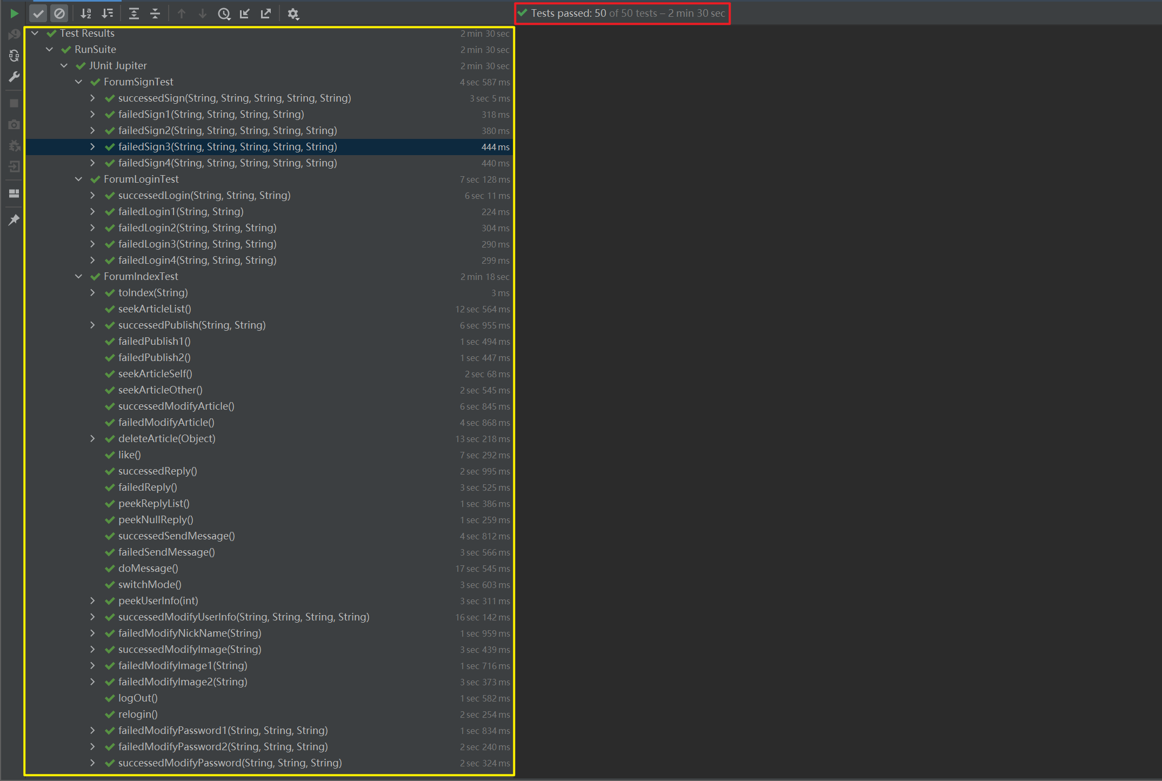Open the Test History clock dropdown

coord(224,14)
